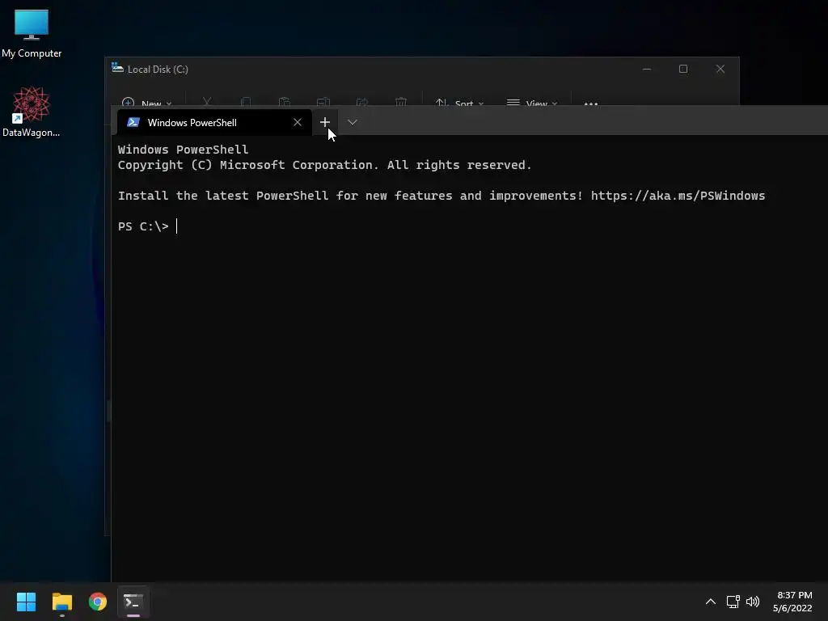
Task: Click the Rename icon in File Explorer toolbar
Action: coord(323,101)
